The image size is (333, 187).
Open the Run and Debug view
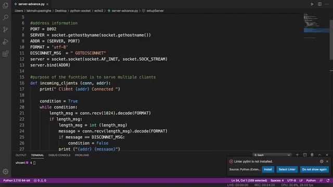pyautogui.click(x=6, y=42)
